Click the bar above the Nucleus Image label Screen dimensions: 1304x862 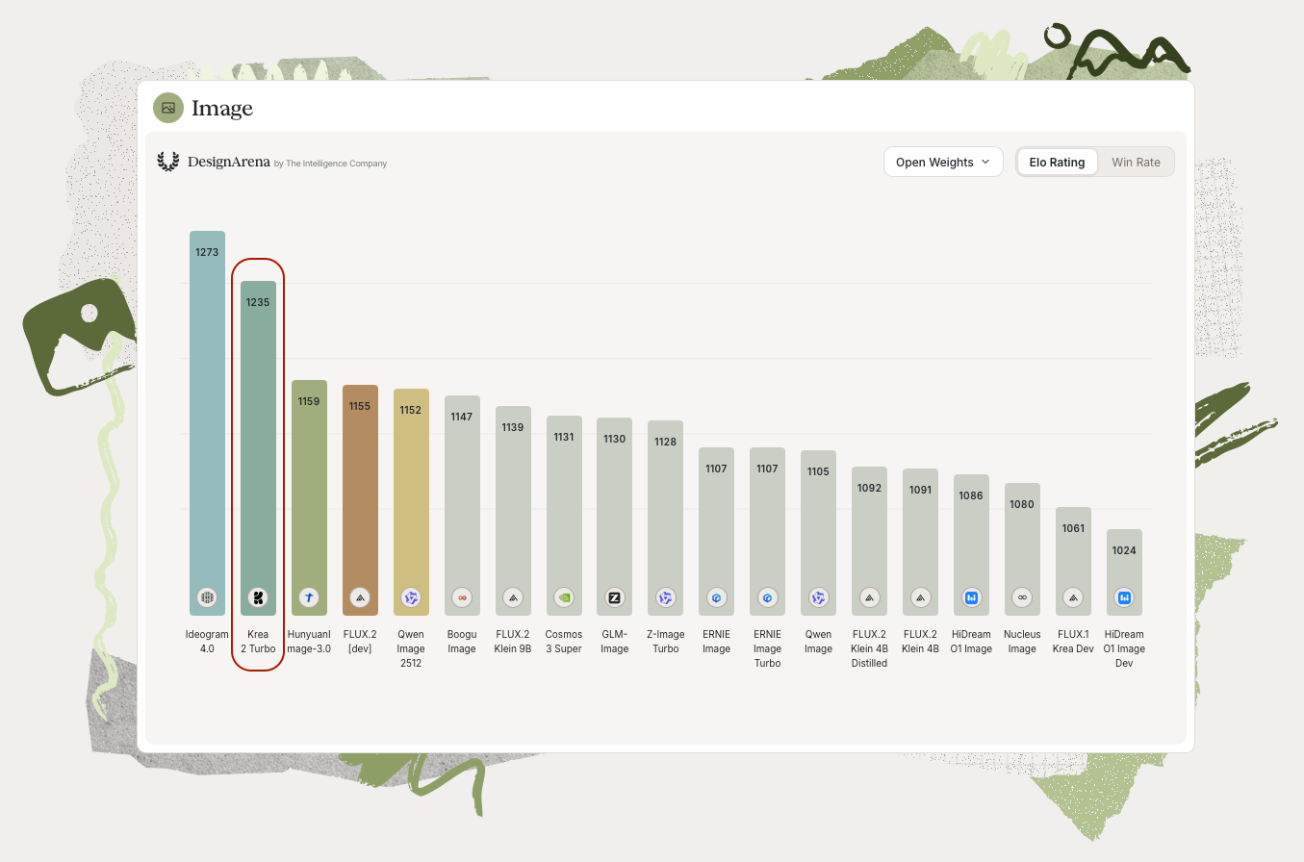coord(1022,549)
